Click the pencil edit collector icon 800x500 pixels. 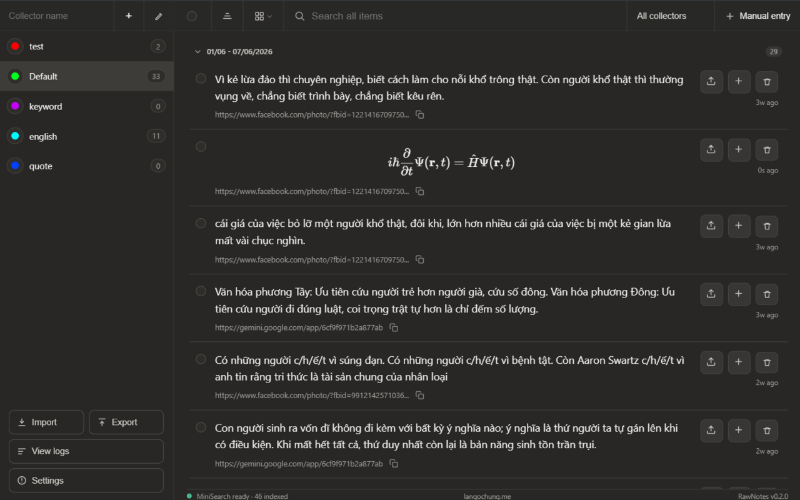pyautogui.click(x=159, y=16)
